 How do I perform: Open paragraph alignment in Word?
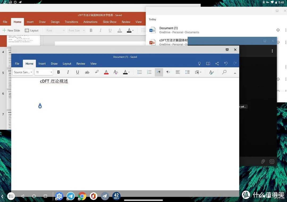[178, 72]
